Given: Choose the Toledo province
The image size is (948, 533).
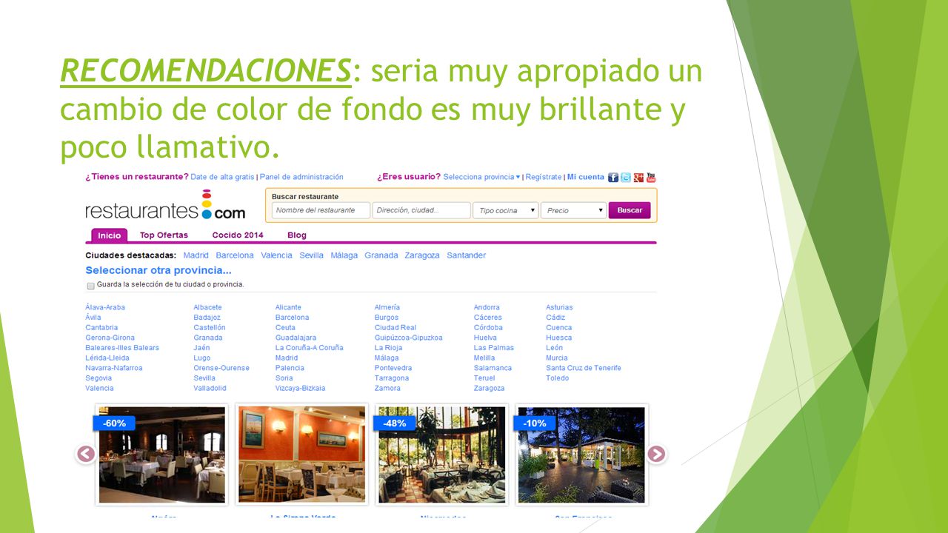Looking at the screenshot, I should (558, 378).
